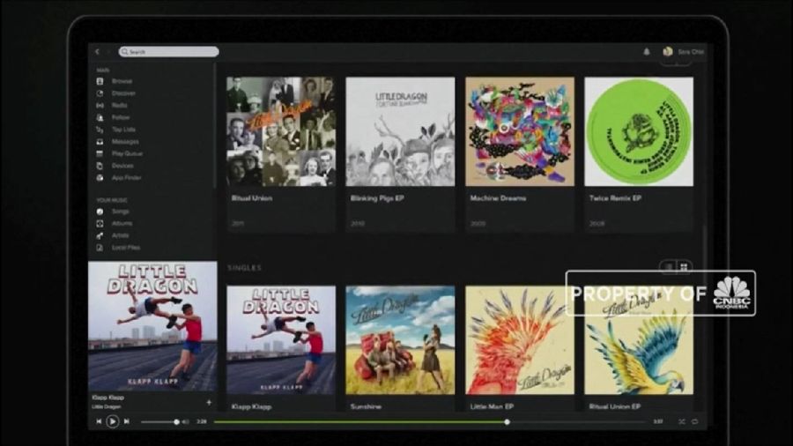
Task: Open the Little Man EP cover
Action: pos(519,340)
